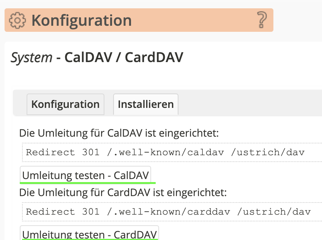Screen dimensions: 322x240
Task: Click the gear icon beside Konfiguration title
Action: 17,20
